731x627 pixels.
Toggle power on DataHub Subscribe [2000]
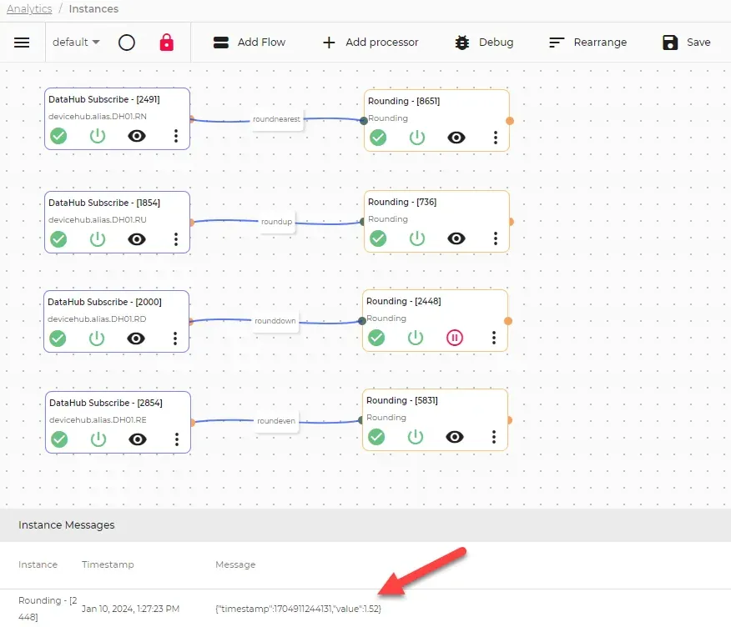(x=97, y=339)
